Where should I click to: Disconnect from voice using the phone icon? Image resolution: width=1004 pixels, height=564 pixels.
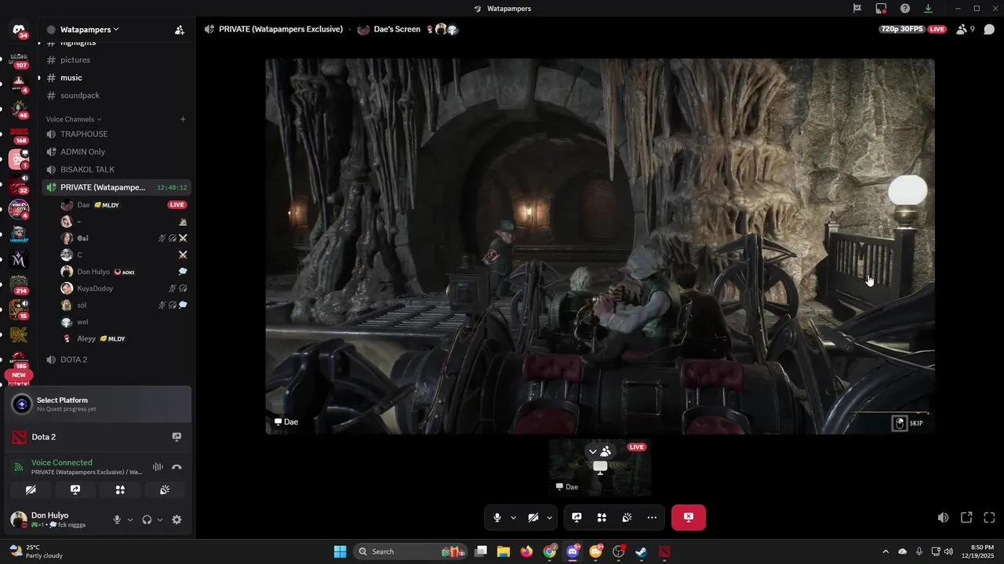[176, 467]
